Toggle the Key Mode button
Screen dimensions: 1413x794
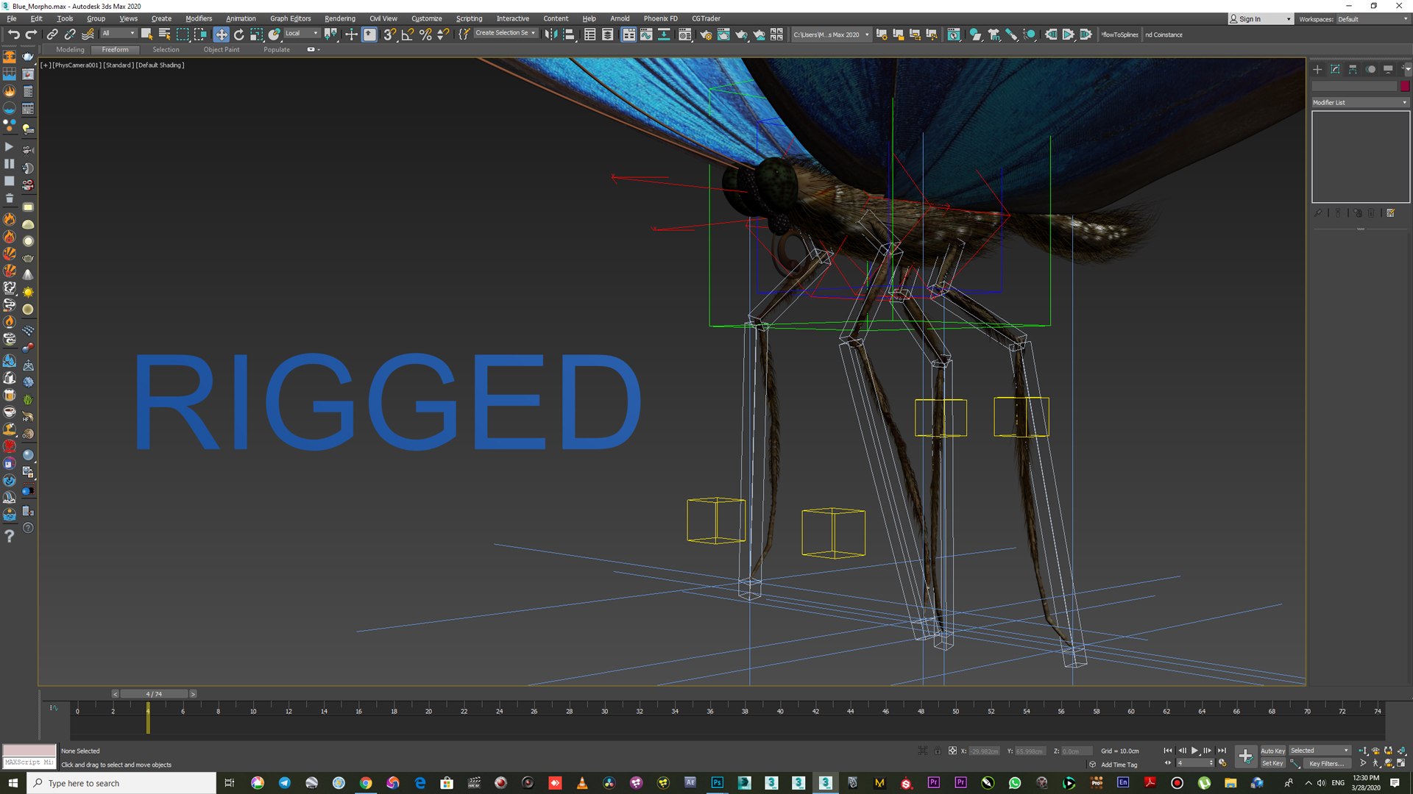(1167, 763)
